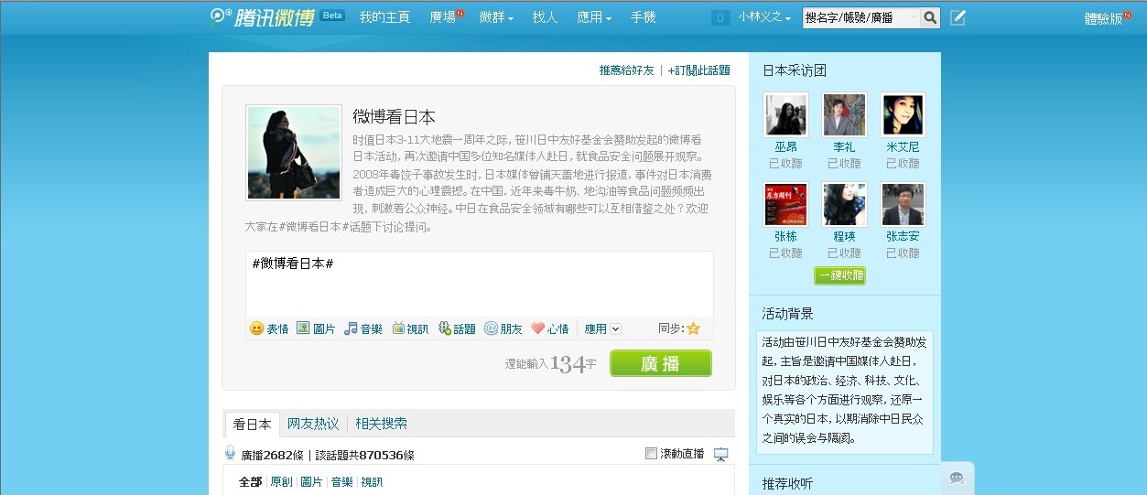Click the green 廣播 button
Screen dimensions: 1147x495
click(661, 363)
